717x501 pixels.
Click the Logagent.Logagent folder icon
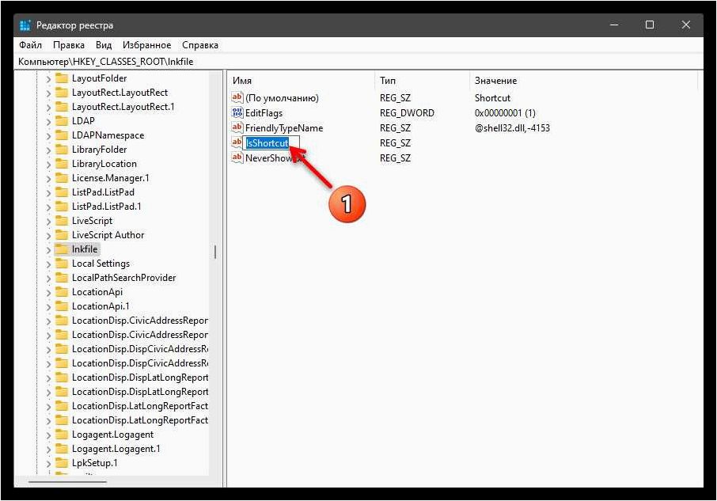pos(61,435)
